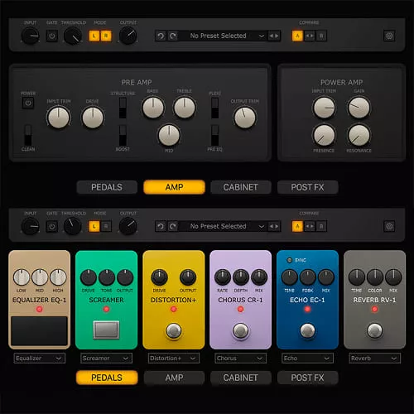Click the Pre Amp Output Trim knob
The image size is (414, 414).
pyautogui.click(x=245, y=118)
